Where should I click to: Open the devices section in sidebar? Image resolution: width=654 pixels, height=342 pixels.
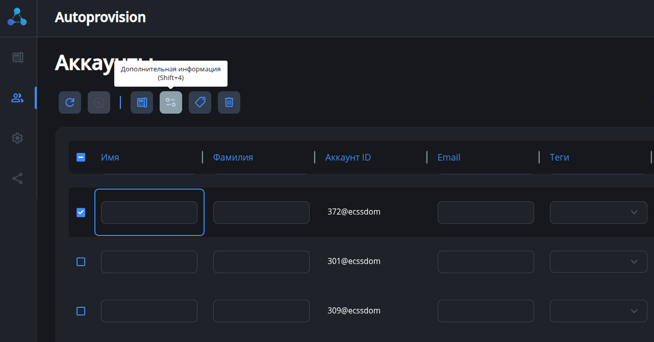pyautogui.click(x=18, y=57)
